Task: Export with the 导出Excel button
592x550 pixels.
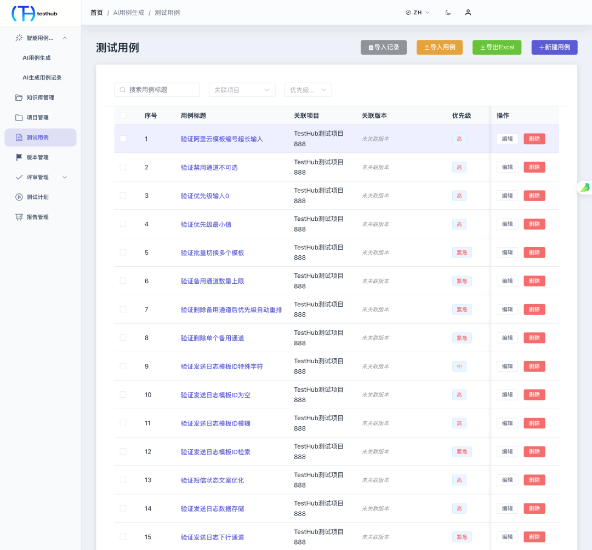Action: (x=497, y=47)
